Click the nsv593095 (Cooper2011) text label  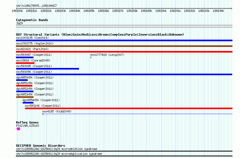pyautogui.click(x=34, y=66)
